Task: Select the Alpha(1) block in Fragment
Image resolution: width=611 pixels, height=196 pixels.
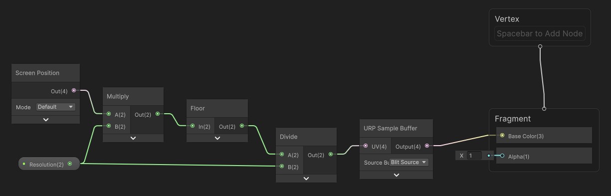Action: point(543,156)
